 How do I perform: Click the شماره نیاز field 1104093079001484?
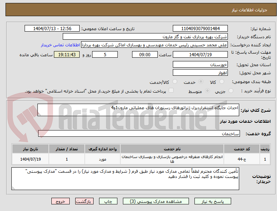(200, 29)
